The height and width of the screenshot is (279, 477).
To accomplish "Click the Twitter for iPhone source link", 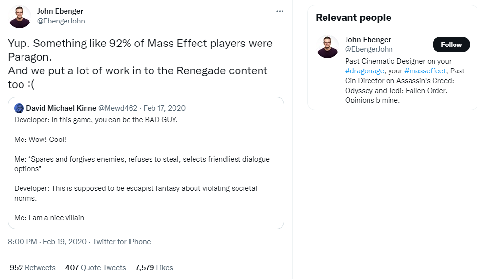I will tap(122, 242).
